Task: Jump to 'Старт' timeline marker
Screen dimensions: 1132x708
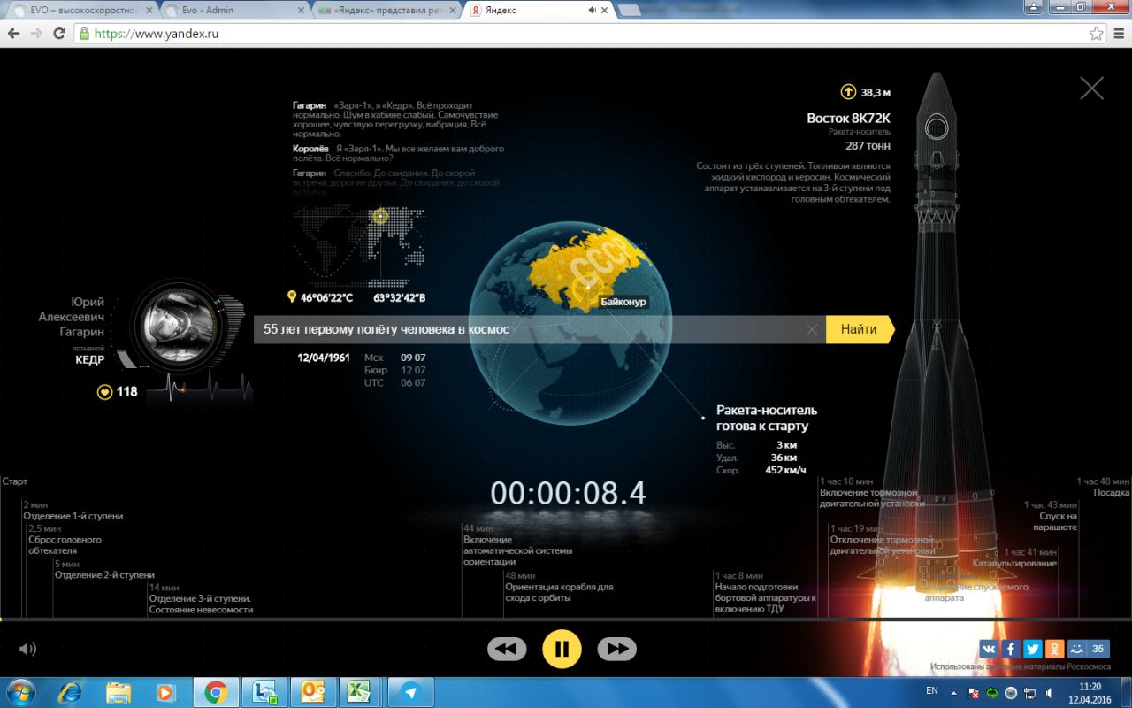Action: point(15,481)
